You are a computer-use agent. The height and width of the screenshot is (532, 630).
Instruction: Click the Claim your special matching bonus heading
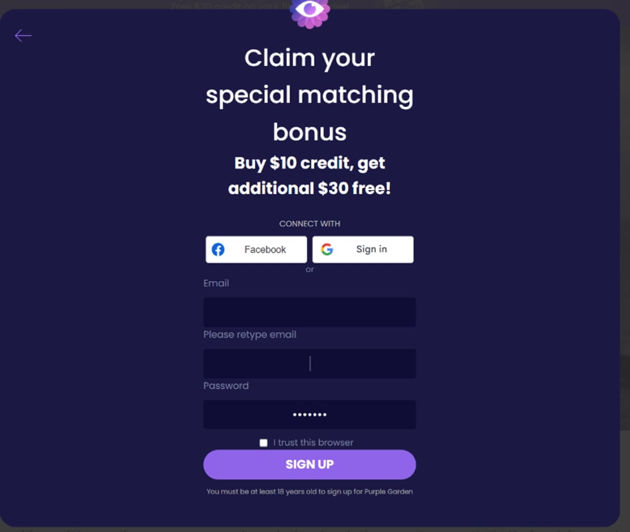pos(310,95)
